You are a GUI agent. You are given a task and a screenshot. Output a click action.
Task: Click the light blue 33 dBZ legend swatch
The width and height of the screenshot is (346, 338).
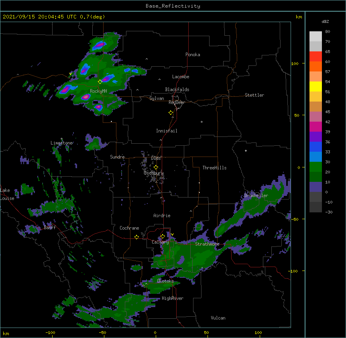click(315, 157)
